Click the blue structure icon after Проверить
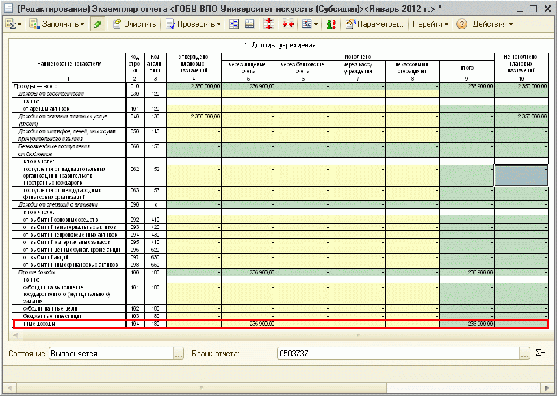 pyautogui.click(x=234, y=24)
